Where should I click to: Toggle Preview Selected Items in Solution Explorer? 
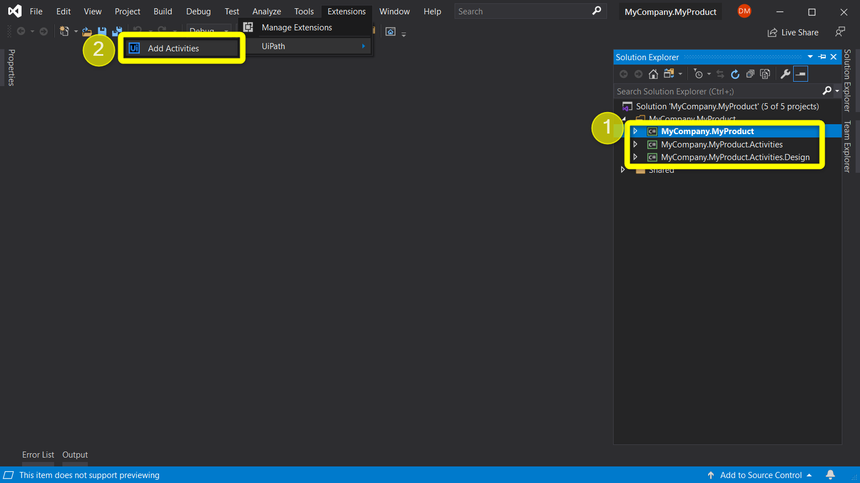(800, 73)
